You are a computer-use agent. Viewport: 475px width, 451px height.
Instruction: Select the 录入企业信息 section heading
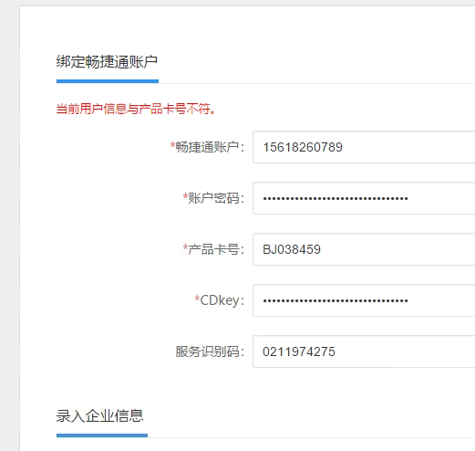click(x=99, y=415)
